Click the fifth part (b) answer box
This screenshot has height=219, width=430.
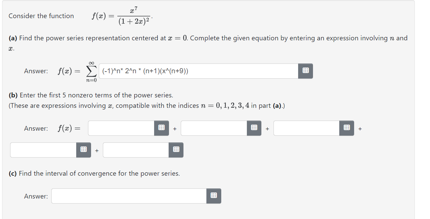tap(135, 150)
